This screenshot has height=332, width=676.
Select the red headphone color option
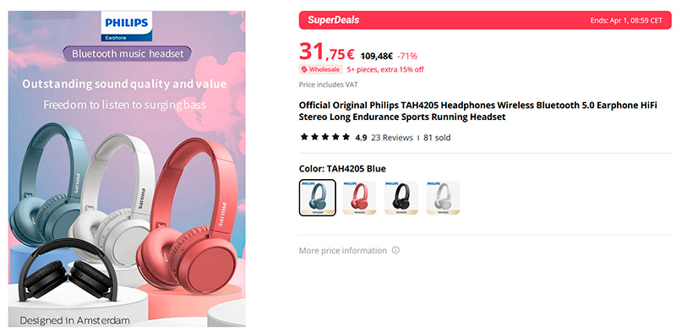tap(359, 198)
